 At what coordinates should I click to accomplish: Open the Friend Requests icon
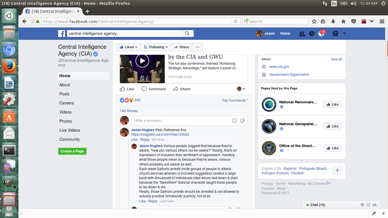click(302, 33)
